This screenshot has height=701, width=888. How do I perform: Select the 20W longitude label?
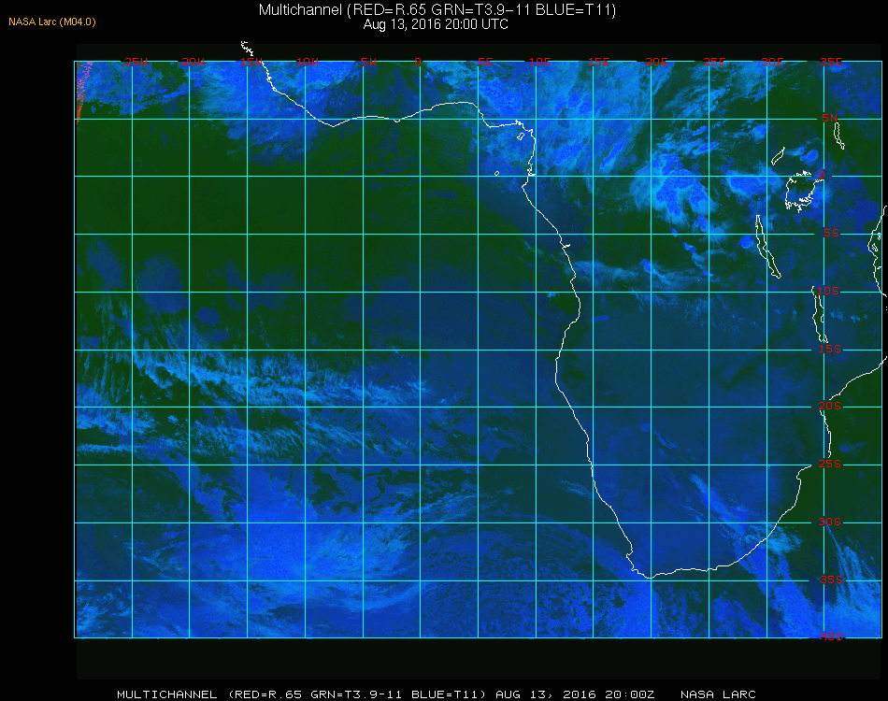[193, 62]
